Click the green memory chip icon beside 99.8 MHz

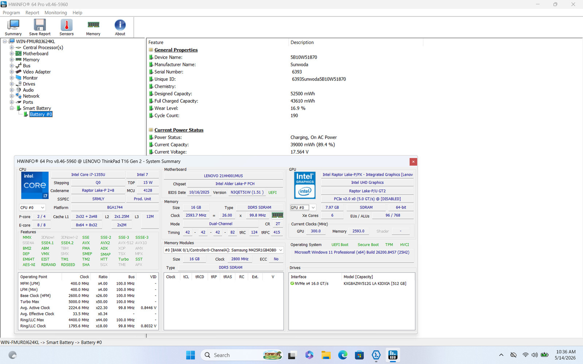[x=277, y=215]
